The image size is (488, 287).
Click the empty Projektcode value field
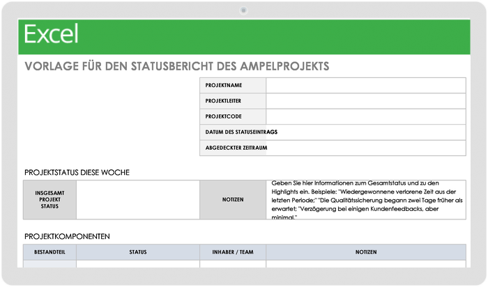coord(366,116)
